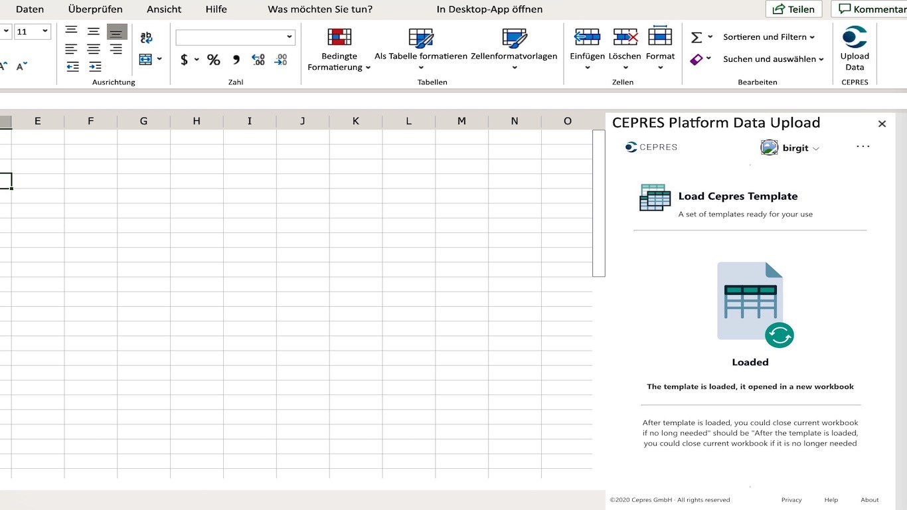Open the Kommentare button
This screenshot has width=907, height=510.
(x=870, y=9)
